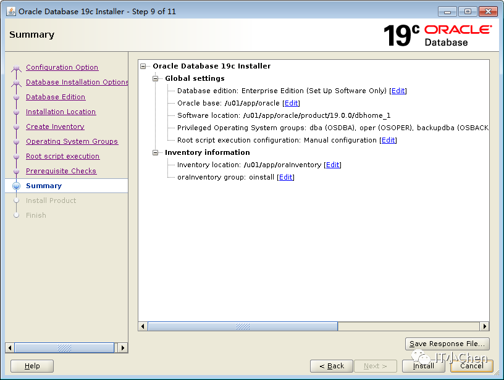Click summary panel scroll right arrow

pyautogui.click(x=485, y=326)
